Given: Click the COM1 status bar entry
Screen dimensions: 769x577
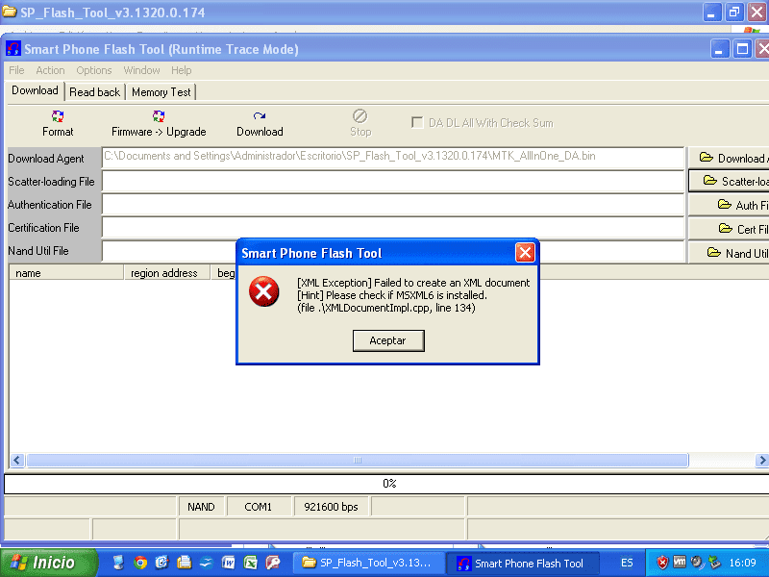Looking at the screenshot, I should click(x=259, y=507).
